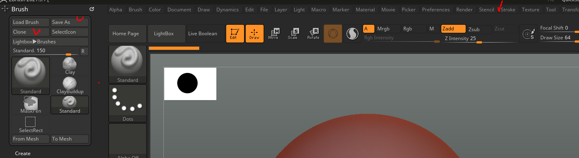Select the SelectRect brush icon

(31, 124)
